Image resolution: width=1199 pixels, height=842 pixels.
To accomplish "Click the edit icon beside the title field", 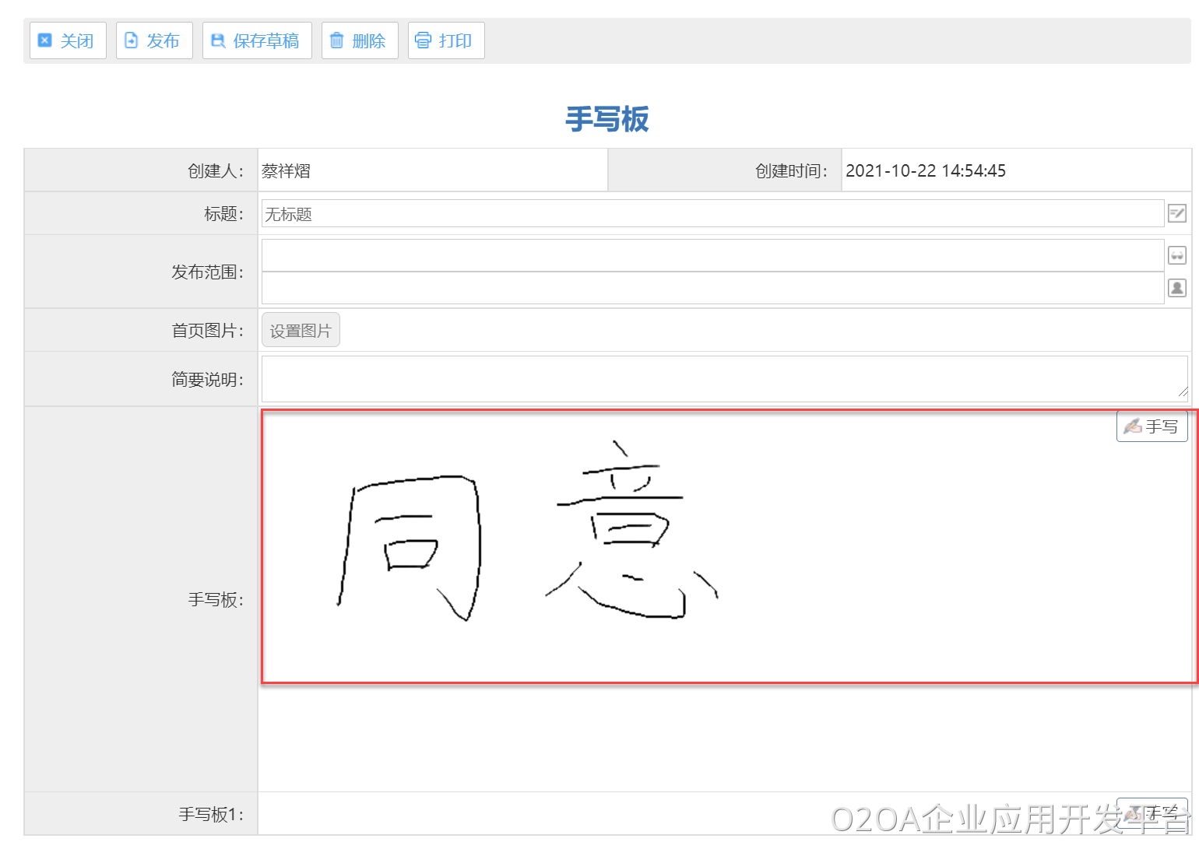I will [x=1176, y=213].
